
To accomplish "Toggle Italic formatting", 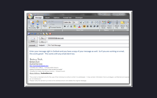I will [68, 26].
